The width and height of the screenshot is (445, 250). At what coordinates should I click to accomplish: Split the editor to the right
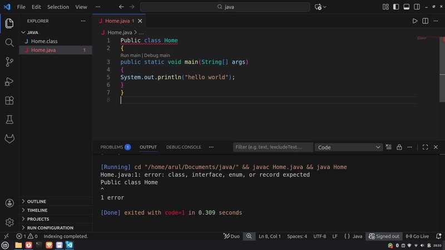426,21
